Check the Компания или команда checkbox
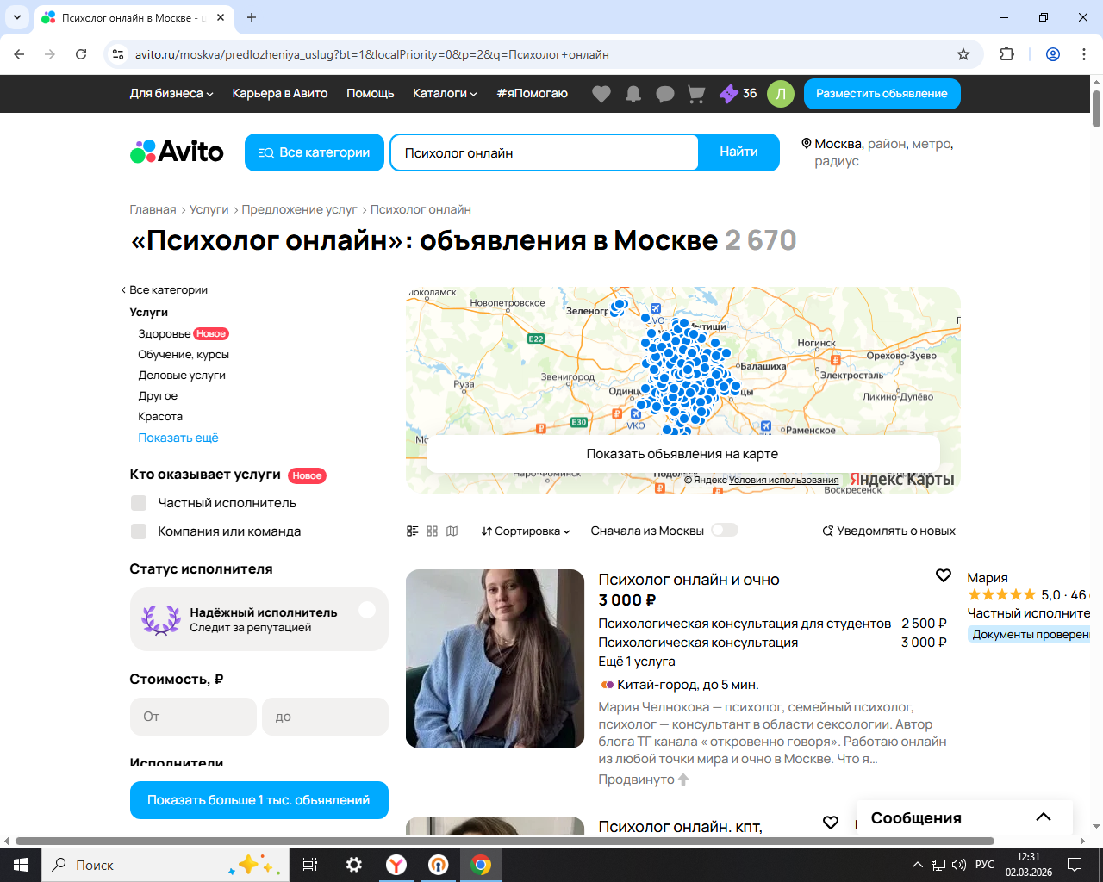1103x882 pixels. coord(139,531)
